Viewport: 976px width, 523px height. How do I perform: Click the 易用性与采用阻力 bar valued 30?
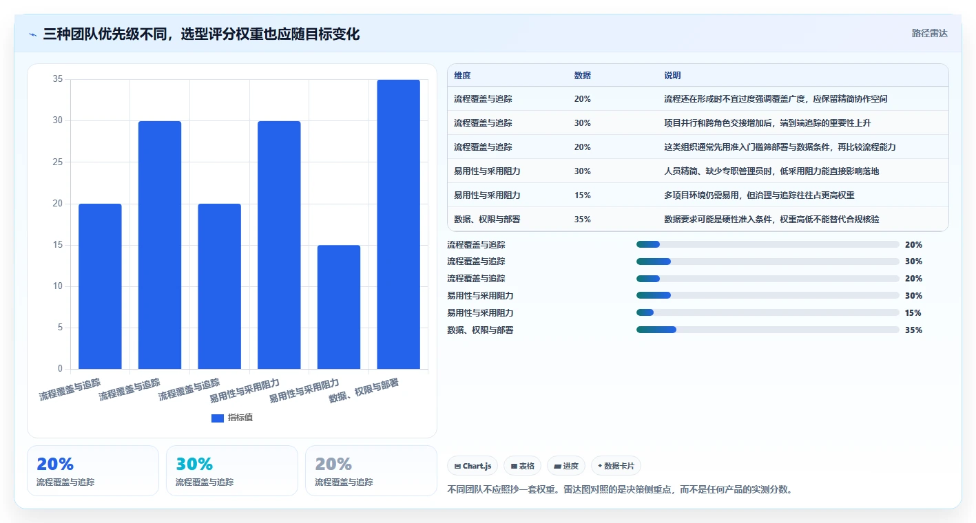coord(279,245)
